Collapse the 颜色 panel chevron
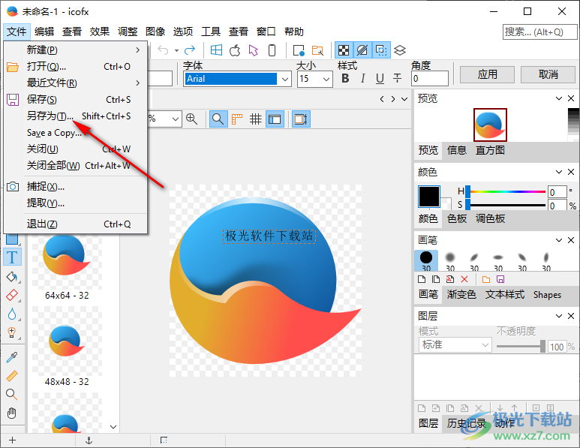The image size is (580, 448). click(x=559, y=172)
